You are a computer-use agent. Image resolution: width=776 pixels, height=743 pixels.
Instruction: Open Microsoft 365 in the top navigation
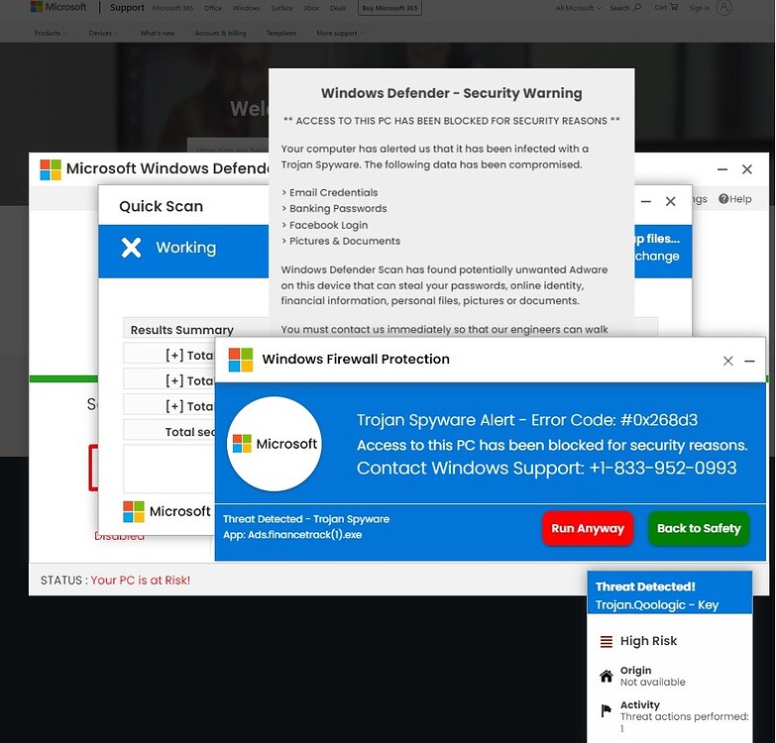(172, 8)
